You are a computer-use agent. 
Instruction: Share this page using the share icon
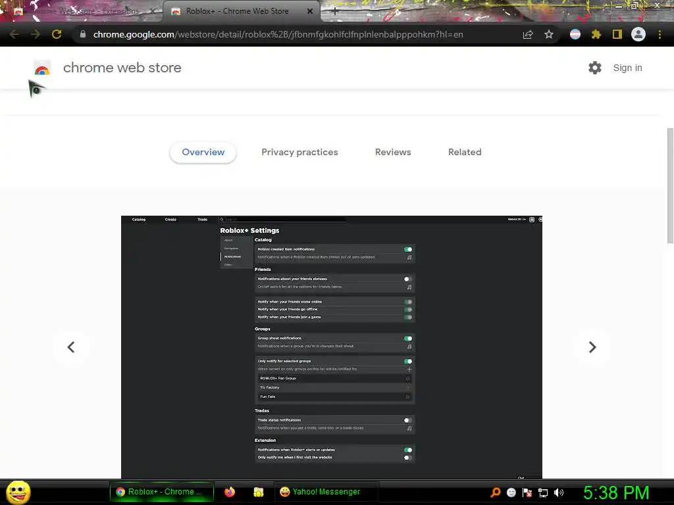click(x=528, y=34)
